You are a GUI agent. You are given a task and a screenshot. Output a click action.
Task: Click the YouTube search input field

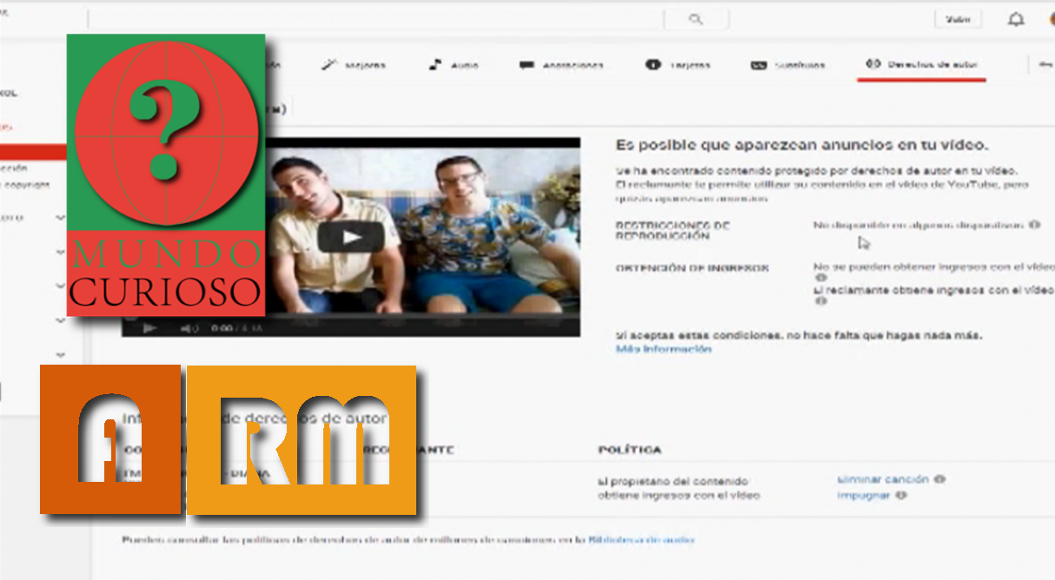coord(375,19)
